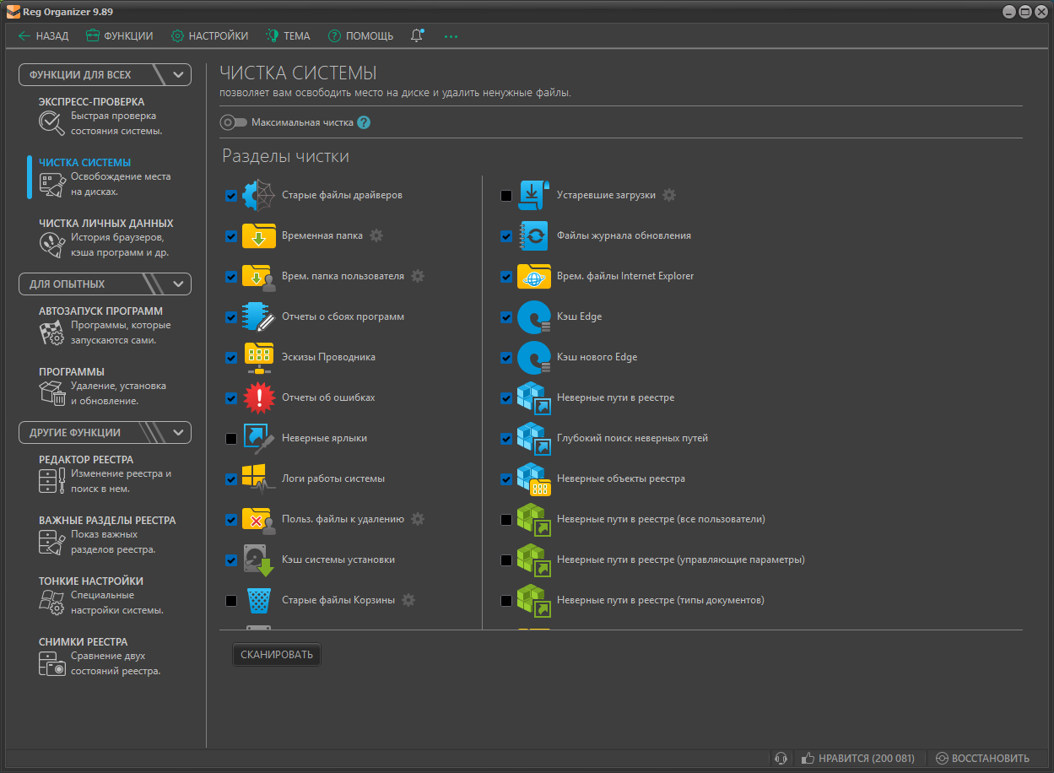This screenshot has width=1054, height=773.
Task: Uncheck the Кэш Edge checkbox
Action: (x=506, y=317)
